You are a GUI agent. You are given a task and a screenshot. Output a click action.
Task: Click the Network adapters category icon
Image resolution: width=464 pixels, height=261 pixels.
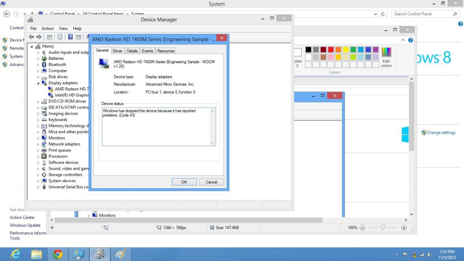[44, 144]
